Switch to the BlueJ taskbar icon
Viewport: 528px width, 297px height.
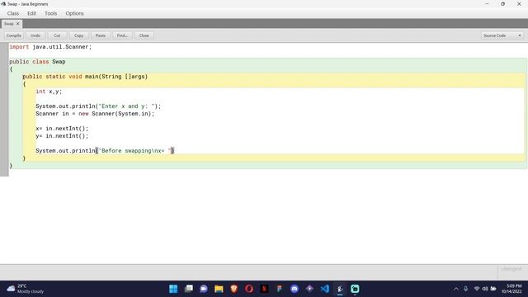tap(340, 289)
